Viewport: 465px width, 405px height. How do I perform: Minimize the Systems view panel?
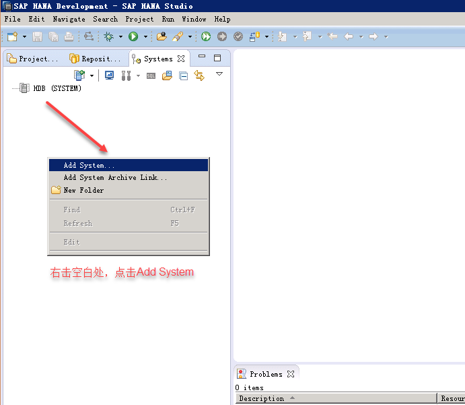click(x=202, y=56)
